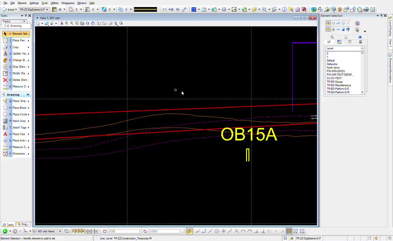Toggle view 5 button in view group
The height and width of the screenshot is (241, 393).
pyautogui.click(x=86, y=231)
